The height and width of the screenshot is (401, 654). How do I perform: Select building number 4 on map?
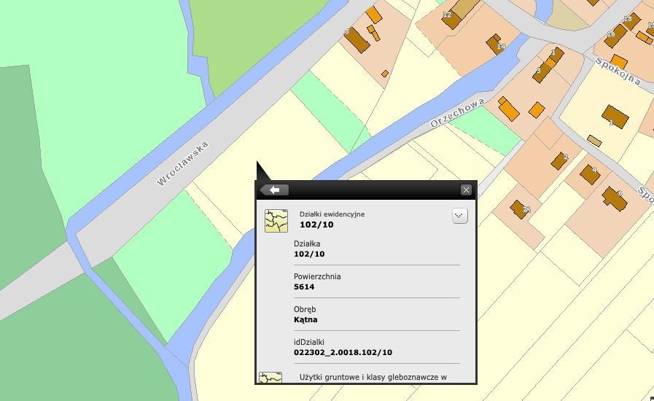coord(589,174)
